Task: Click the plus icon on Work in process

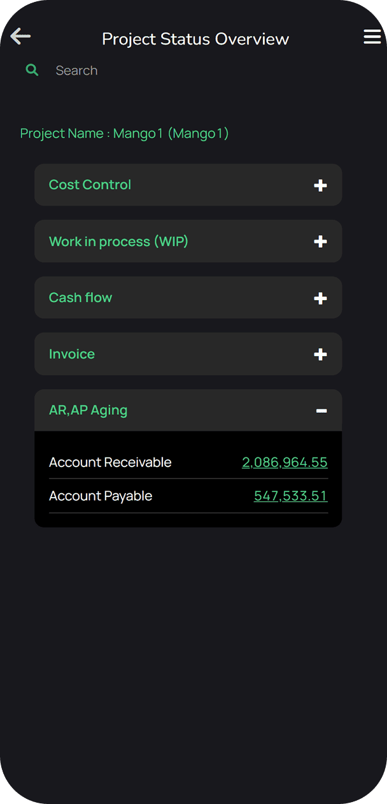Action: coord(321,241)
